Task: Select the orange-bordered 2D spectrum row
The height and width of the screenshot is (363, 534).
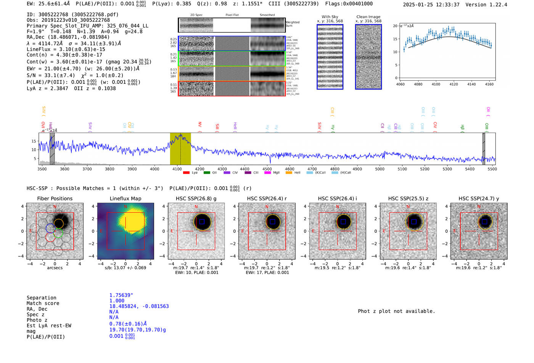Action: pyautogui.click(x=232, y=74)
